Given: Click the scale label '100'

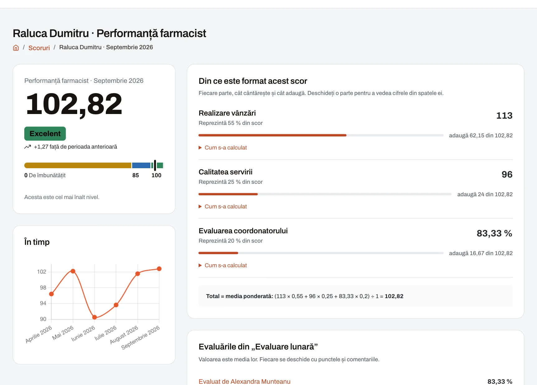Looking at the screenshot, I should click(x=156, y=175).
